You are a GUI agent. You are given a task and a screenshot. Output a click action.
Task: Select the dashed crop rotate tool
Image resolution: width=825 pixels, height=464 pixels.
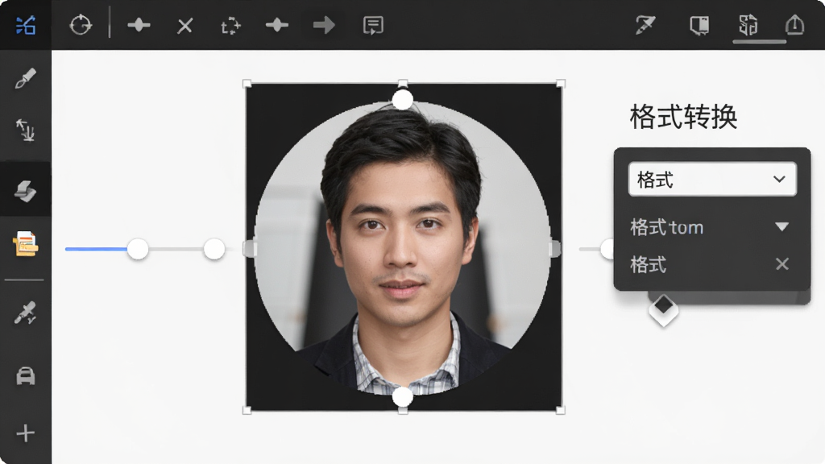[x=230, y=25]
